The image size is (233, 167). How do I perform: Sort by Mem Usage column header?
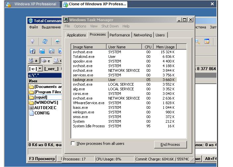pos(165,47)
